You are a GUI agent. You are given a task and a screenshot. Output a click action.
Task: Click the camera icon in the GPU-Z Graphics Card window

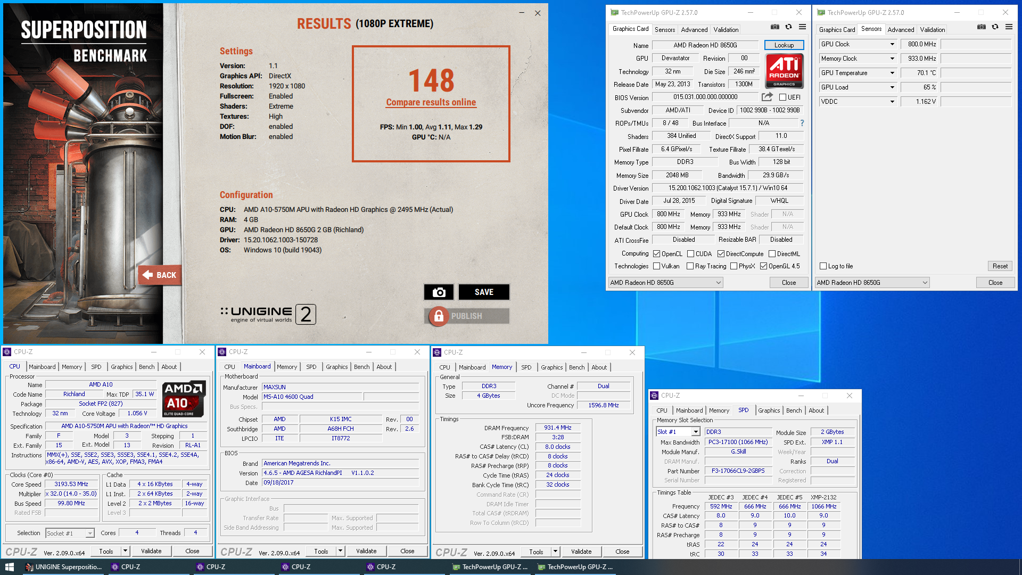click(775, 27)
